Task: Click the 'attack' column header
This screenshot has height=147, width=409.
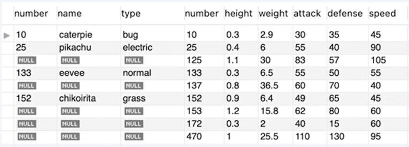Action: [307, 14]
